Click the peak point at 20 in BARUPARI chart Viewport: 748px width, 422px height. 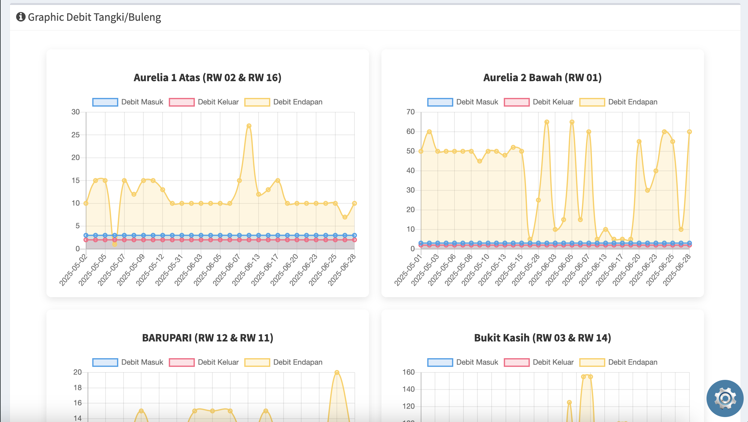(337, 372)
